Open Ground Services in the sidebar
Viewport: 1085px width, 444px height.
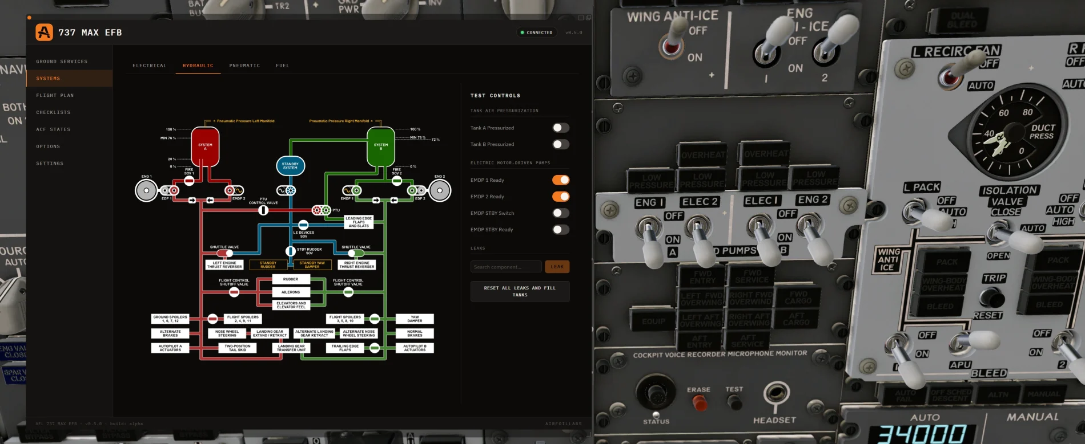70,62
